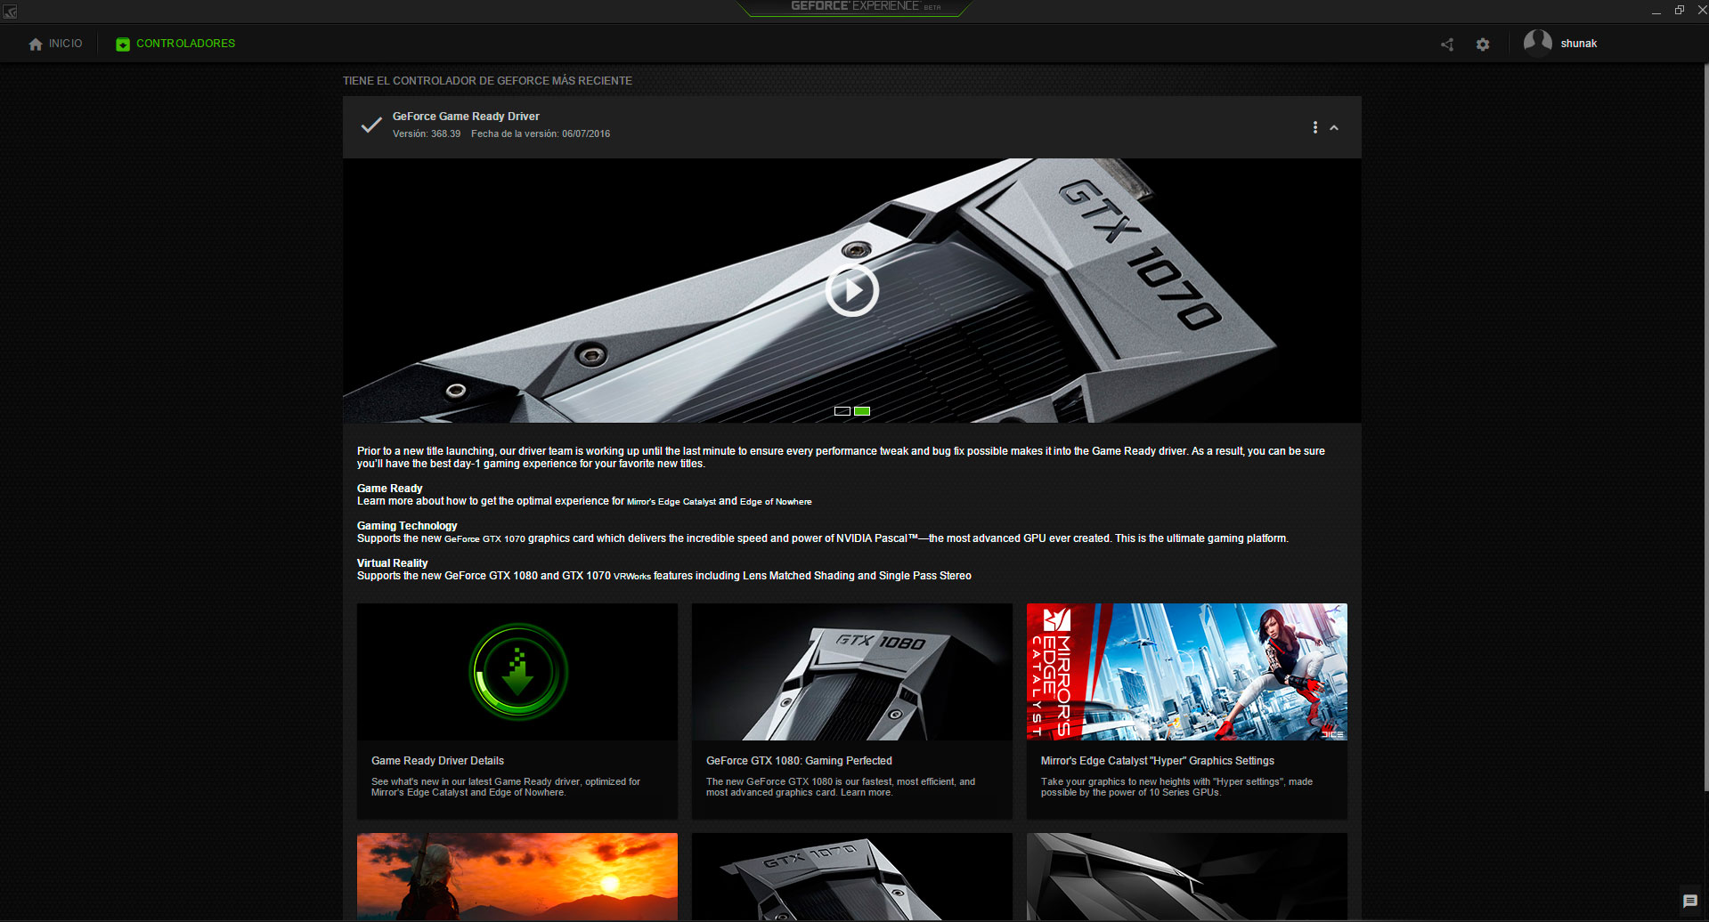Select first carousel slide indicator
Image resolution: width=1709 pixels, height=922 pixels.
(x=842, y=411)
